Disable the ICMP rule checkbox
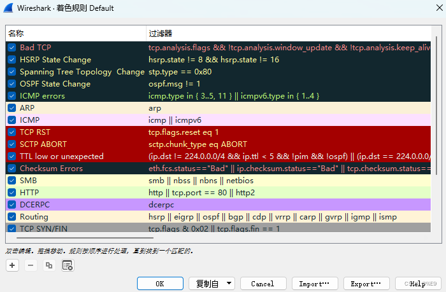Viewport: 446px width, 292px height. click(x=11, y=120)
